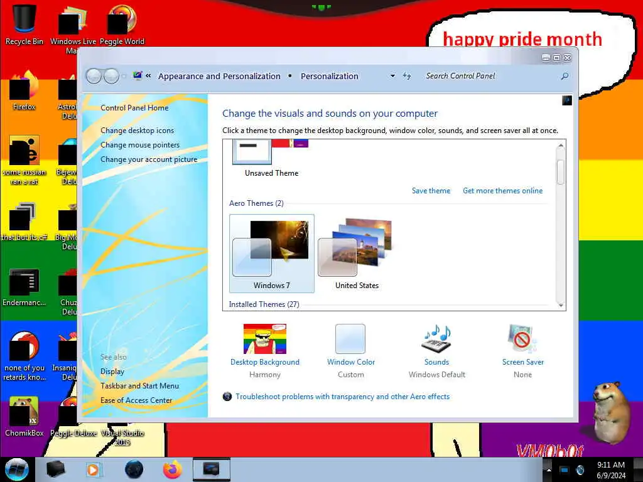
Task: Select the United States theme
Action: [x=357, y=254]
